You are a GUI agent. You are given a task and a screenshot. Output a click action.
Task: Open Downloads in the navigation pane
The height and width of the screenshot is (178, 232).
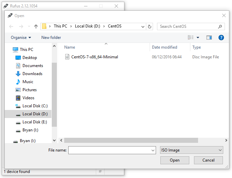32,74
